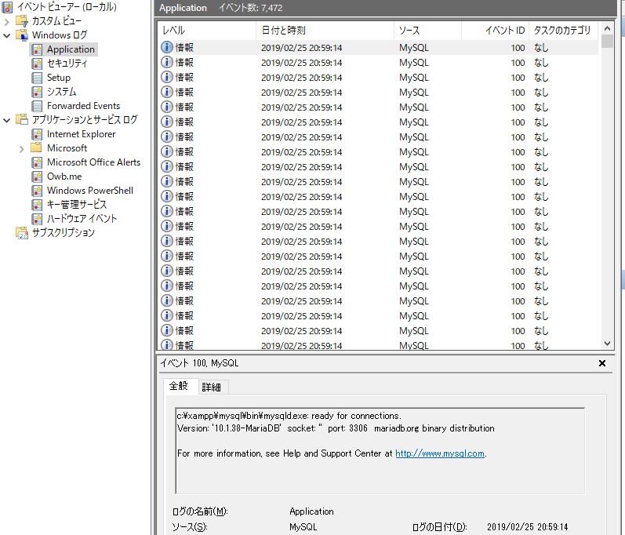Open Microsoft Office Alerts log

click(93, 162)
